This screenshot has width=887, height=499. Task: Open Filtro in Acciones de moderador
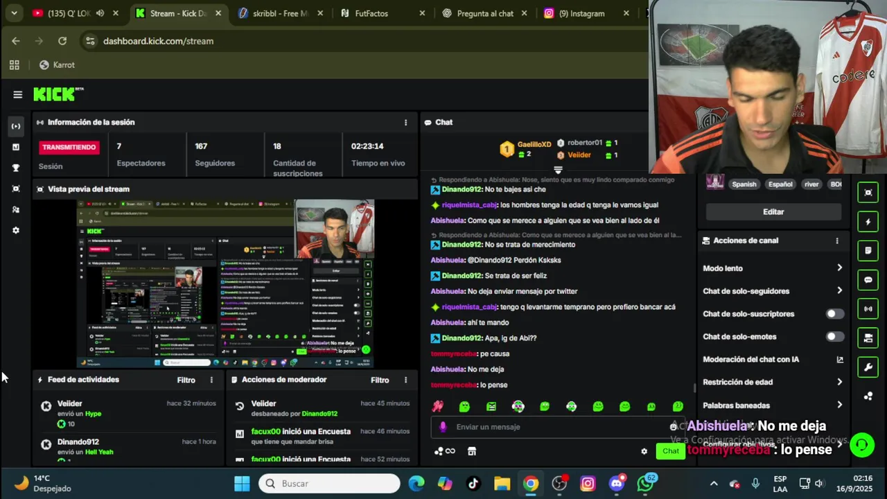(380, 380)
